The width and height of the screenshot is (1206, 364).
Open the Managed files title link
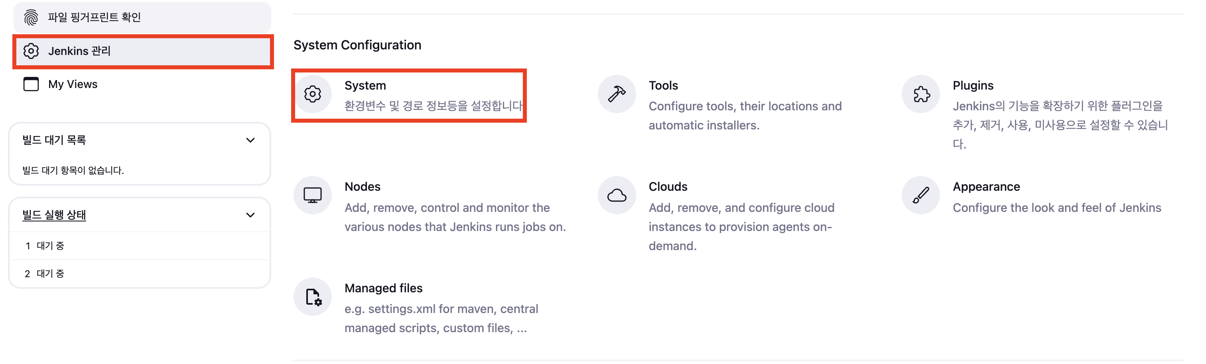[383, 288]
